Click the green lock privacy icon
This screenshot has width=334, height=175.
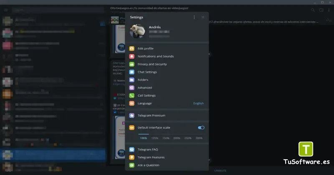click(x=132, y=64)
